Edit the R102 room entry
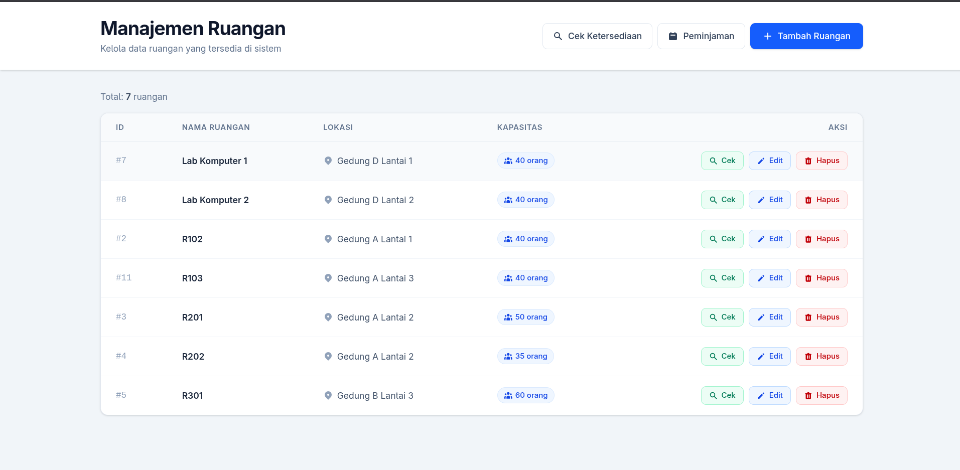The image size is (960, 470). click(769, 239)
